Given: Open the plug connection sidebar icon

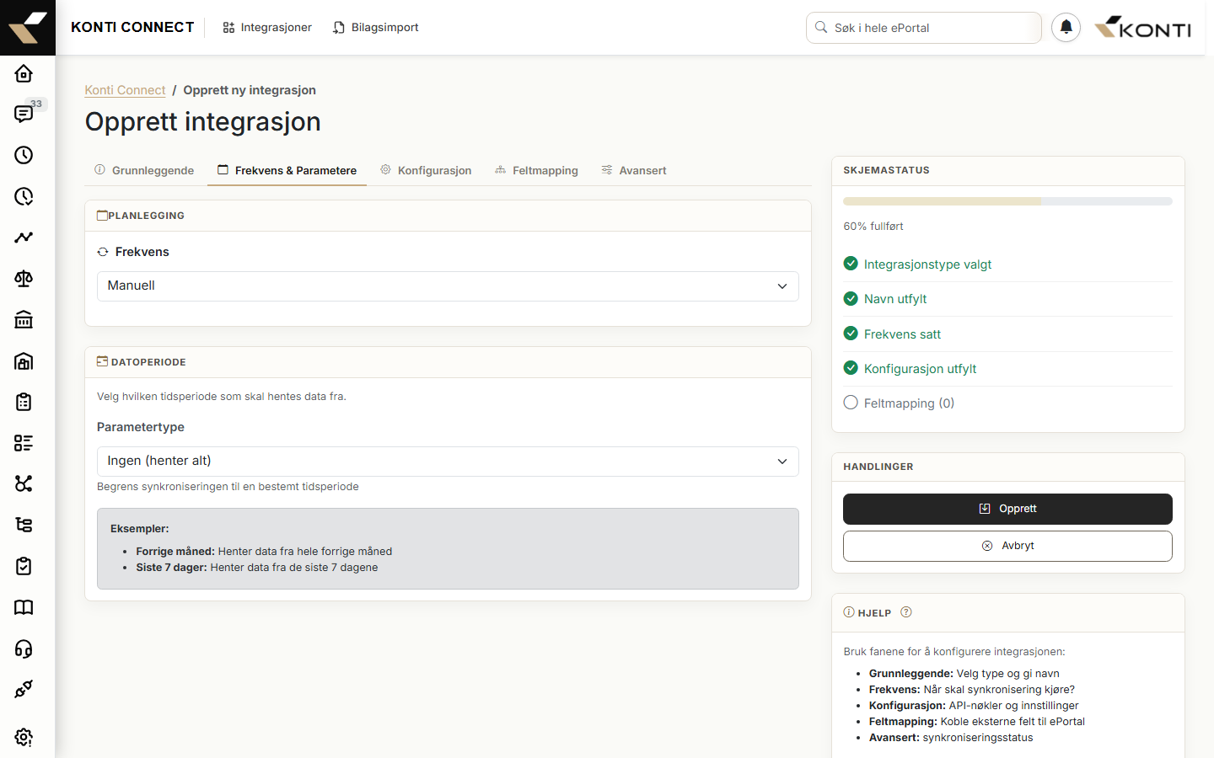Looking at the screenshot, I should point(24,689).
